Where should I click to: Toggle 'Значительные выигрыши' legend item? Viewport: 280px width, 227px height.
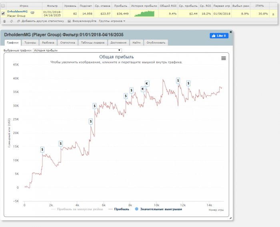(x=158, y=209)
